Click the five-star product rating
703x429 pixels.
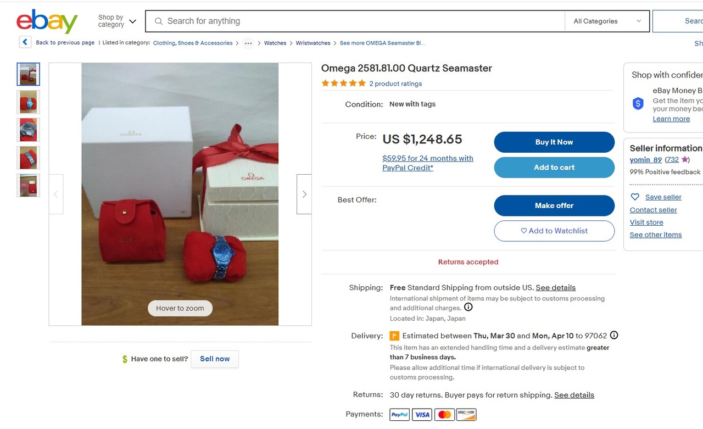click(343, 83)
